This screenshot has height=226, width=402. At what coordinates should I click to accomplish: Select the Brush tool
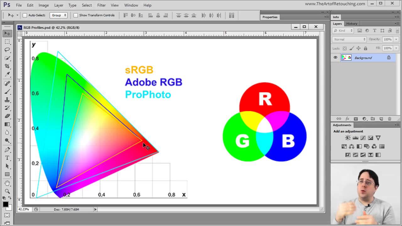7,92
